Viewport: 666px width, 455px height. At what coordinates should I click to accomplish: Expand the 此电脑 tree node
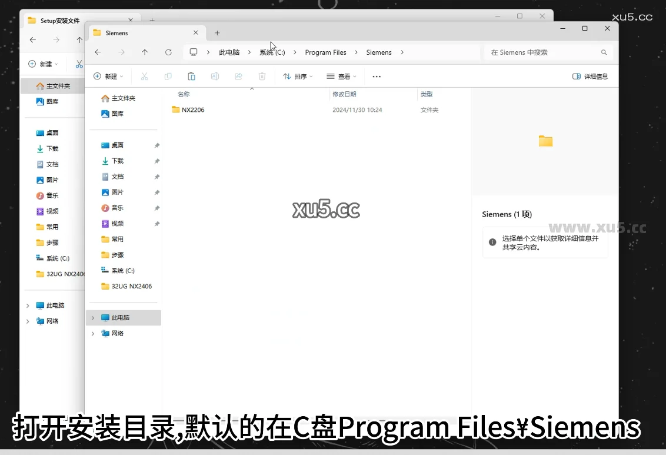92,318
